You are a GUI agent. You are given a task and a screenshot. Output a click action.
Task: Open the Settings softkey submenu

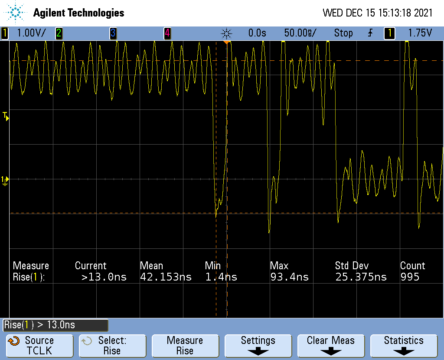(x=258, y=345)
